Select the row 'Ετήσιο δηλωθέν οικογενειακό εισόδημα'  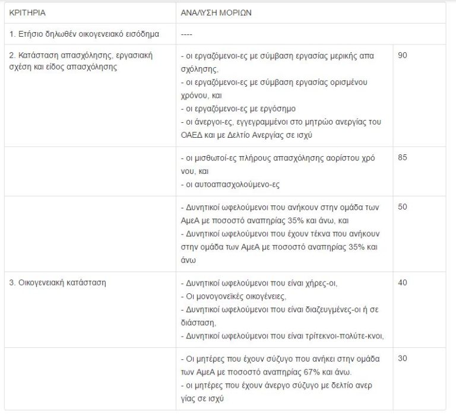pos(84,34)
